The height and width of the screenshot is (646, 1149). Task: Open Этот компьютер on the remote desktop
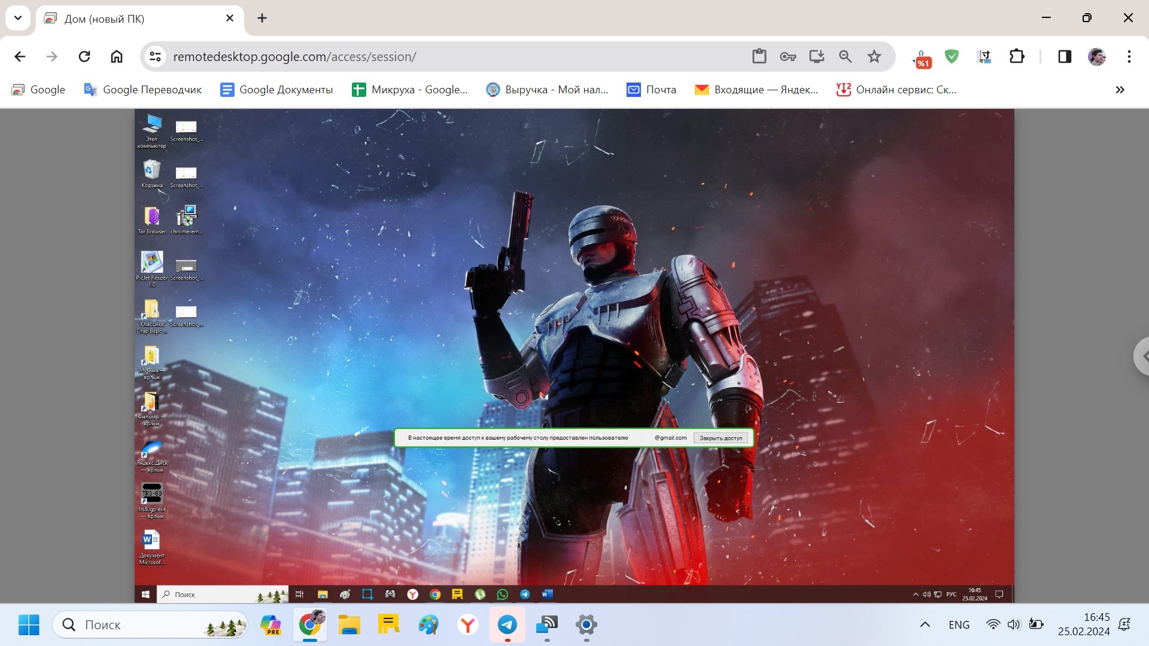[151, 130]
